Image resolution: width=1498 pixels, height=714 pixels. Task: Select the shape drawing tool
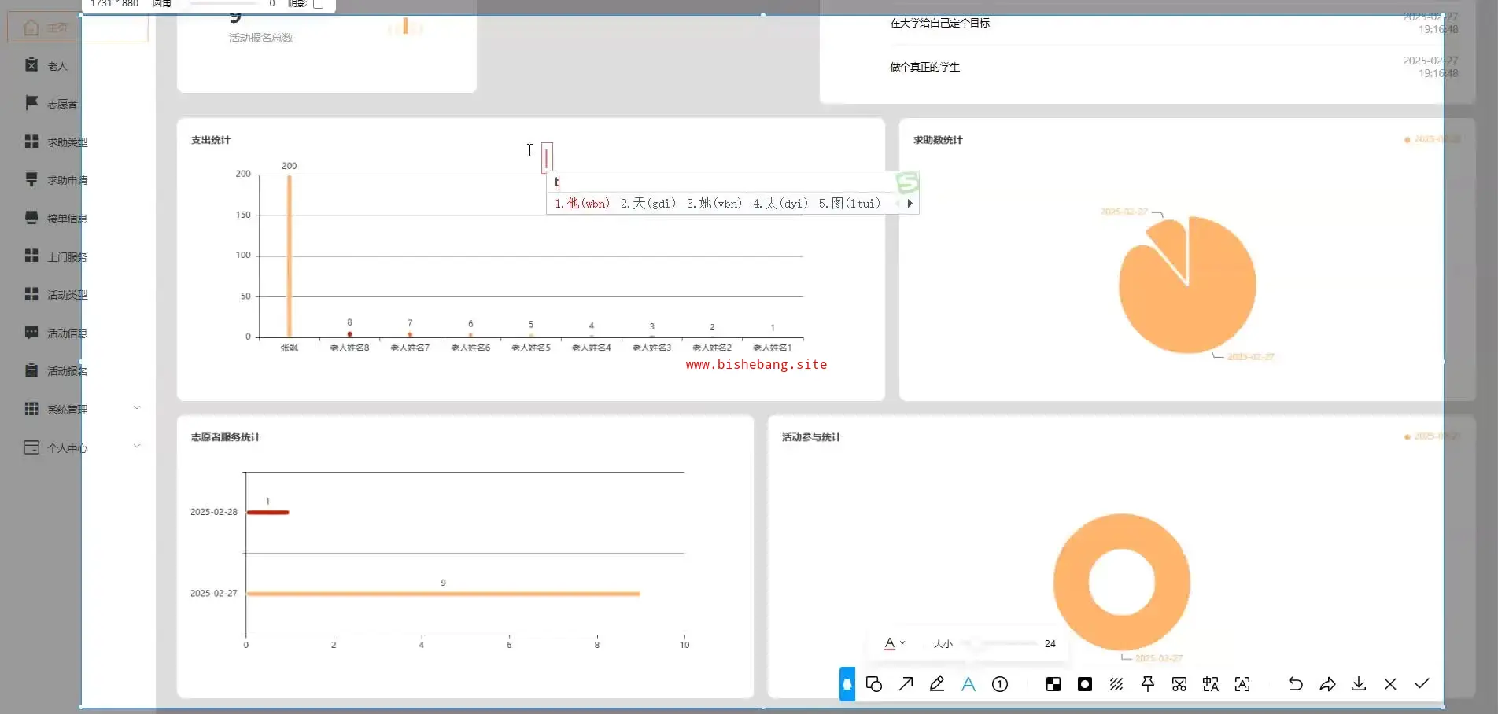tap(874, 684)
